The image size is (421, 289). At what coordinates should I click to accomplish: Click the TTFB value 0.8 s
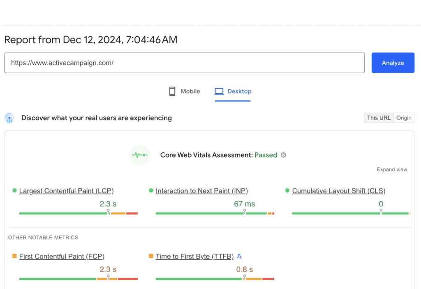pyautogui.click(x=245, y=269)
